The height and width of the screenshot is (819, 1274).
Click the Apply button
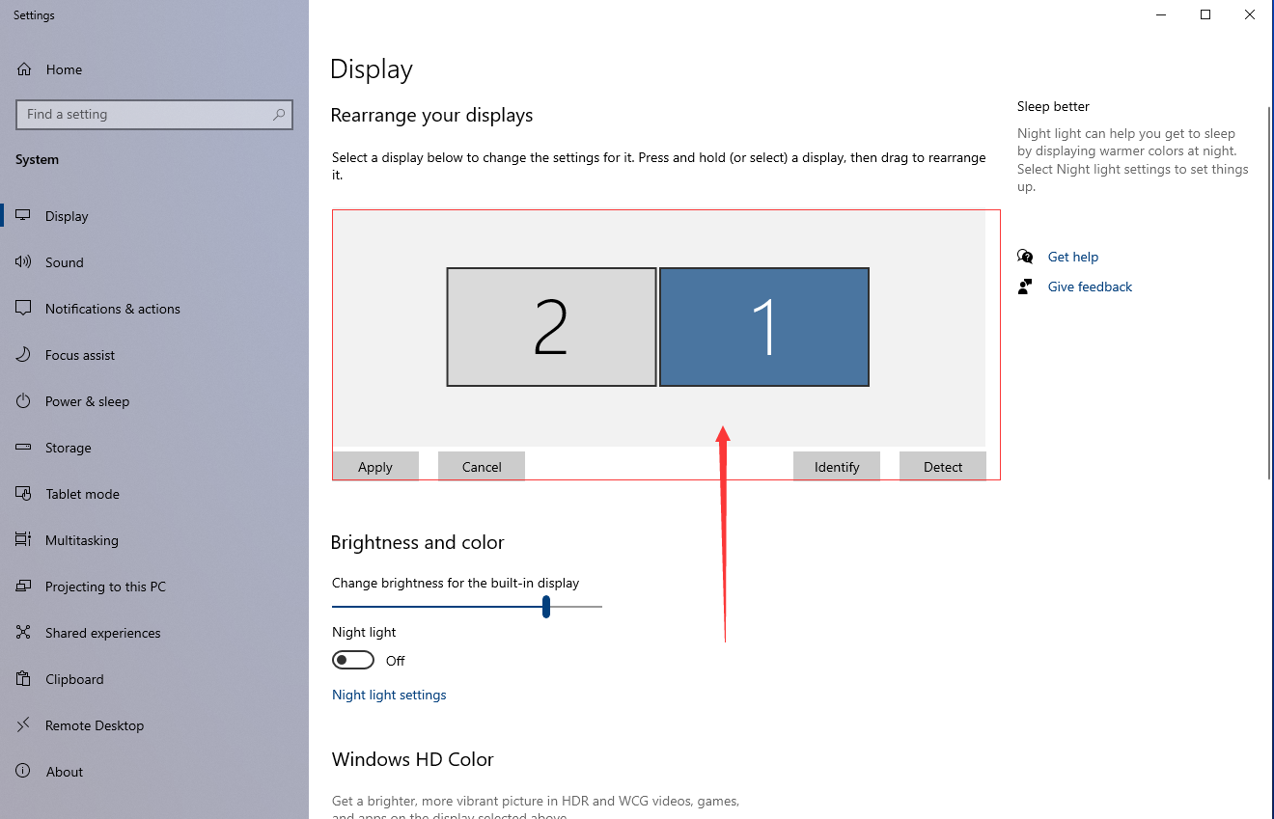[375, 466]
